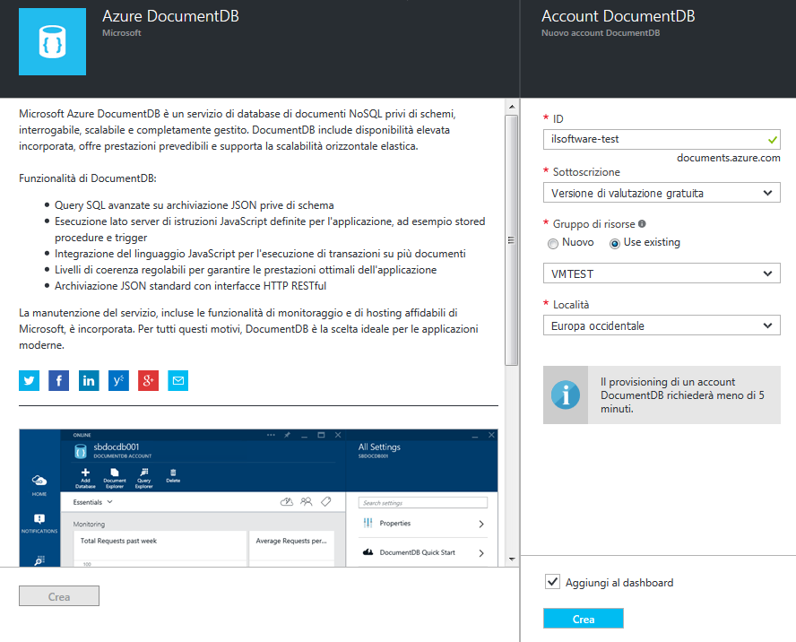Click the Azure DocumentDB logo tile
The height and width of the screenshot is (642, 796).
(x=52, y=41)
